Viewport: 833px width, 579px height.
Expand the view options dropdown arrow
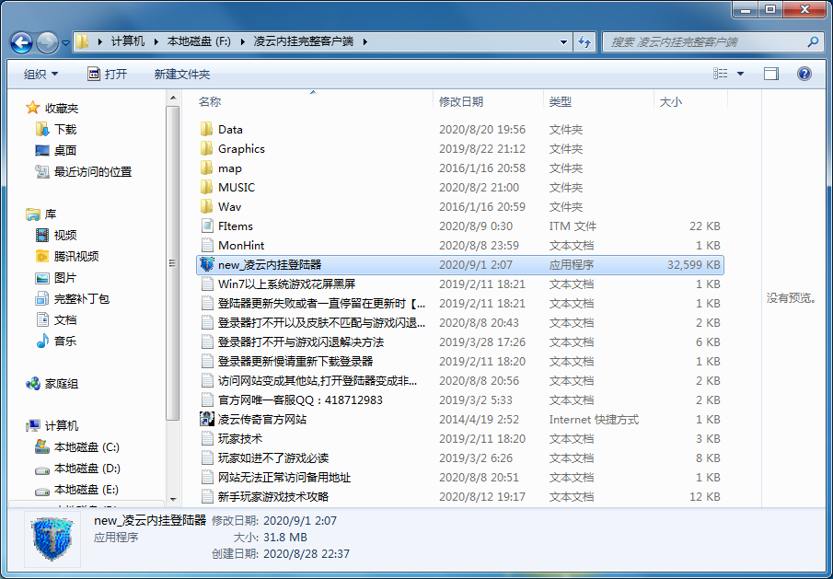740,74
